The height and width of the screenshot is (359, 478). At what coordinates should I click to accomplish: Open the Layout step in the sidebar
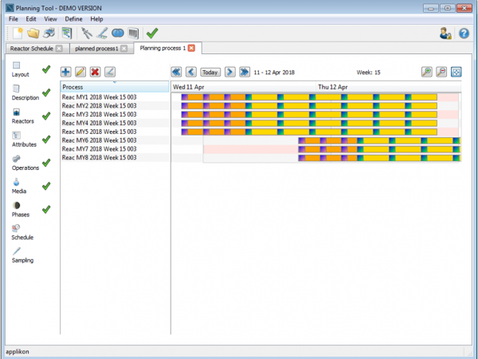pos(20,69)
